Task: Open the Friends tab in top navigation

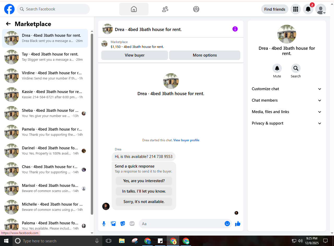Action: click(165, 9)
